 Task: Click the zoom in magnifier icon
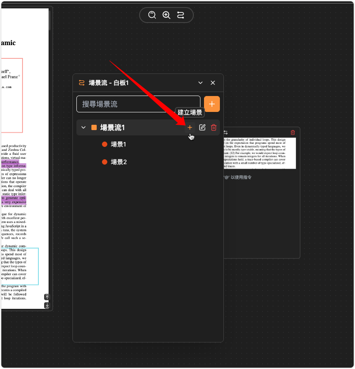166,15
